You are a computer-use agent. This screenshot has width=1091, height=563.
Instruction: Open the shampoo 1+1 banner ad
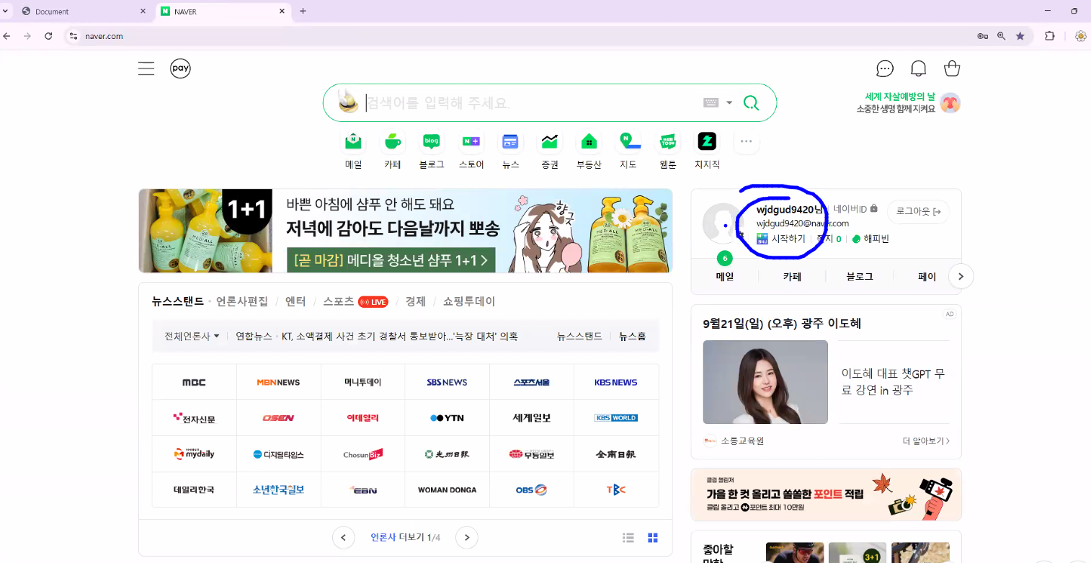405,231
